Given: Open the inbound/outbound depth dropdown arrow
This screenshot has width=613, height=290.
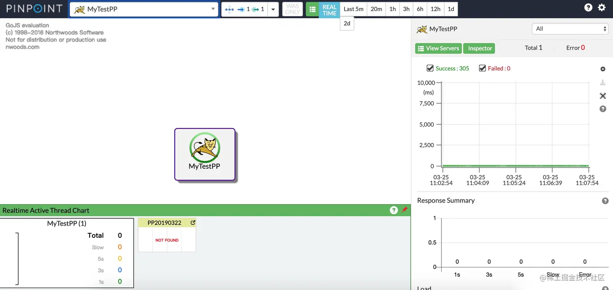Looking at the screenshot, I should tap(273, 9).
